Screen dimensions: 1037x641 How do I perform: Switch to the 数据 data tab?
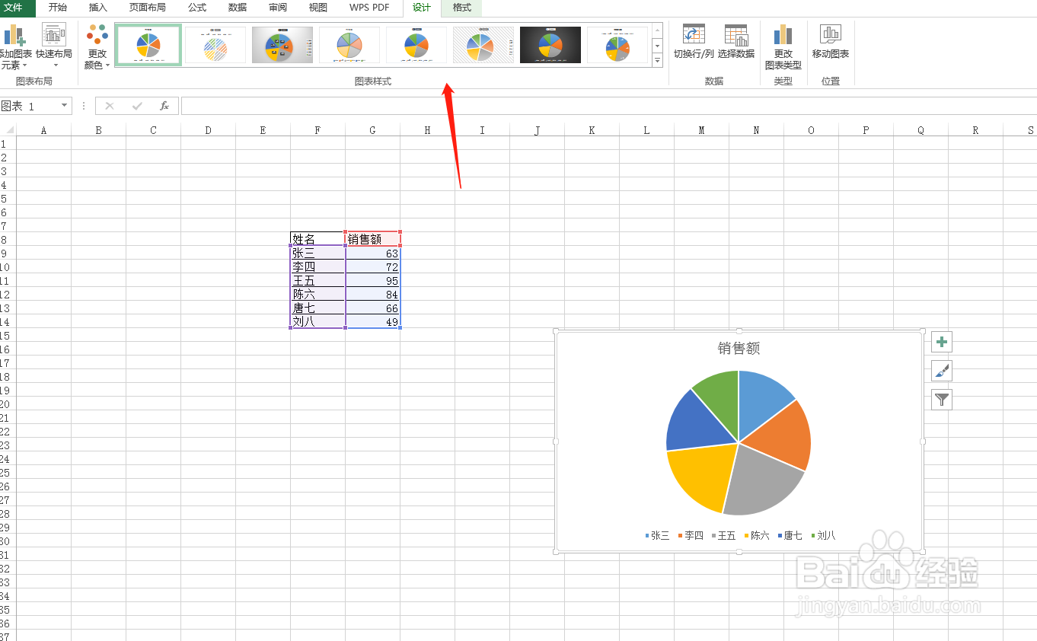pyautogui.click(x=238, y=8)
